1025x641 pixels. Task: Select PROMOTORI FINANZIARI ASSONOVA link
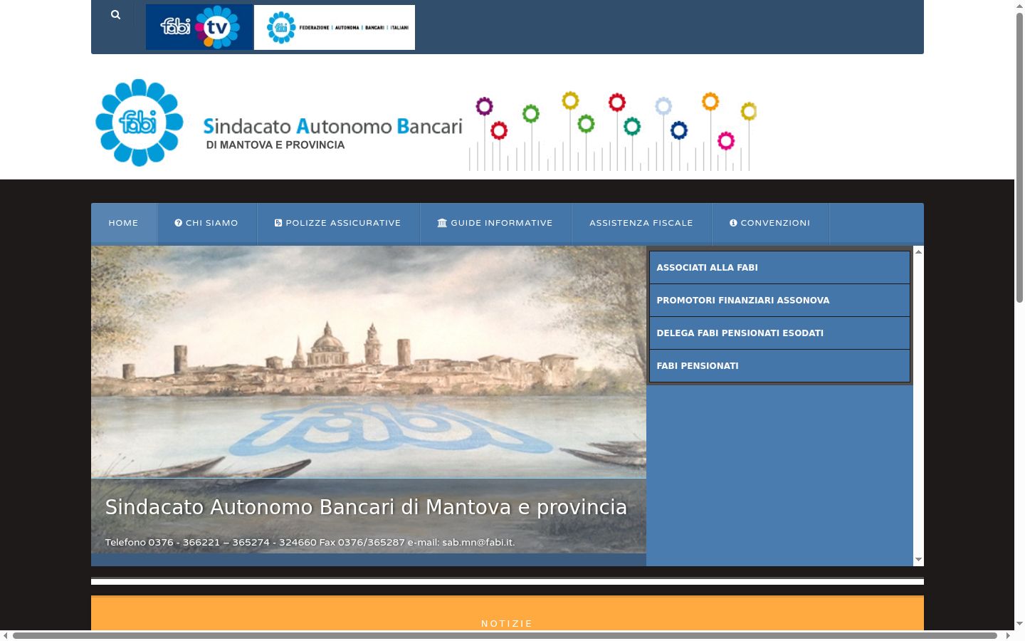coord(779,301)
